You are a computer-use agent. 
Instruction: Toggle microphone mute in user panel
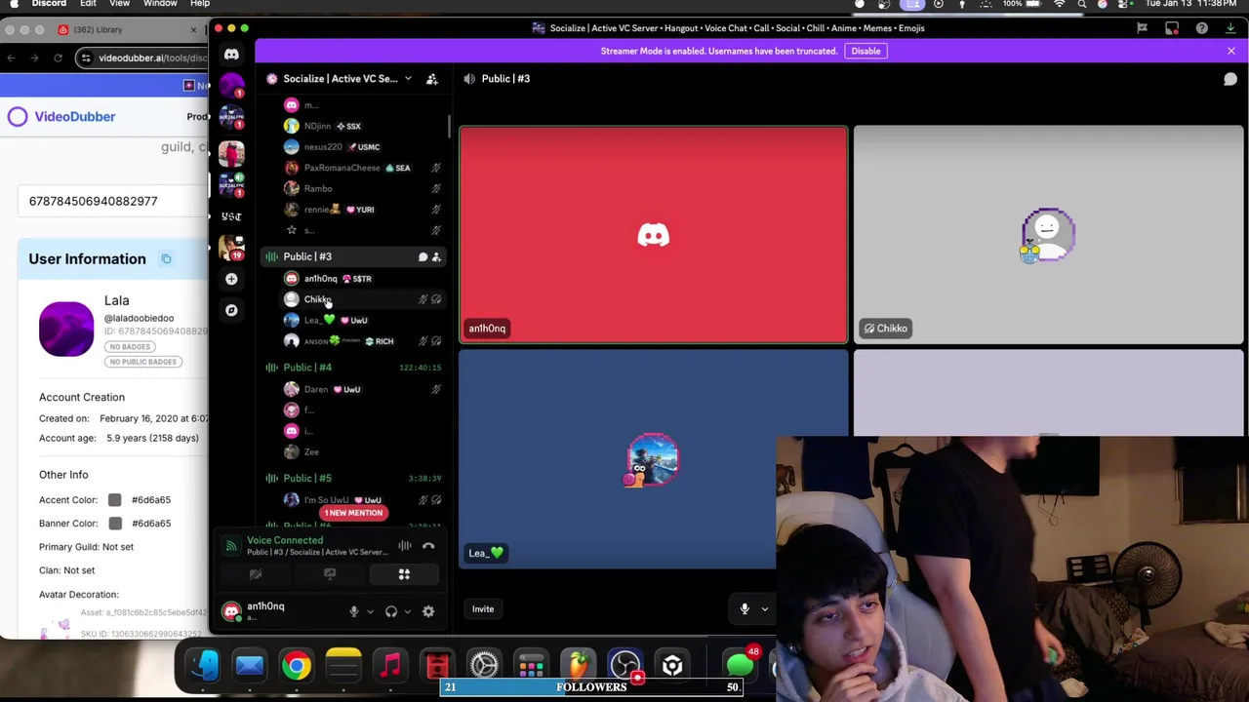tap(354, 611)
